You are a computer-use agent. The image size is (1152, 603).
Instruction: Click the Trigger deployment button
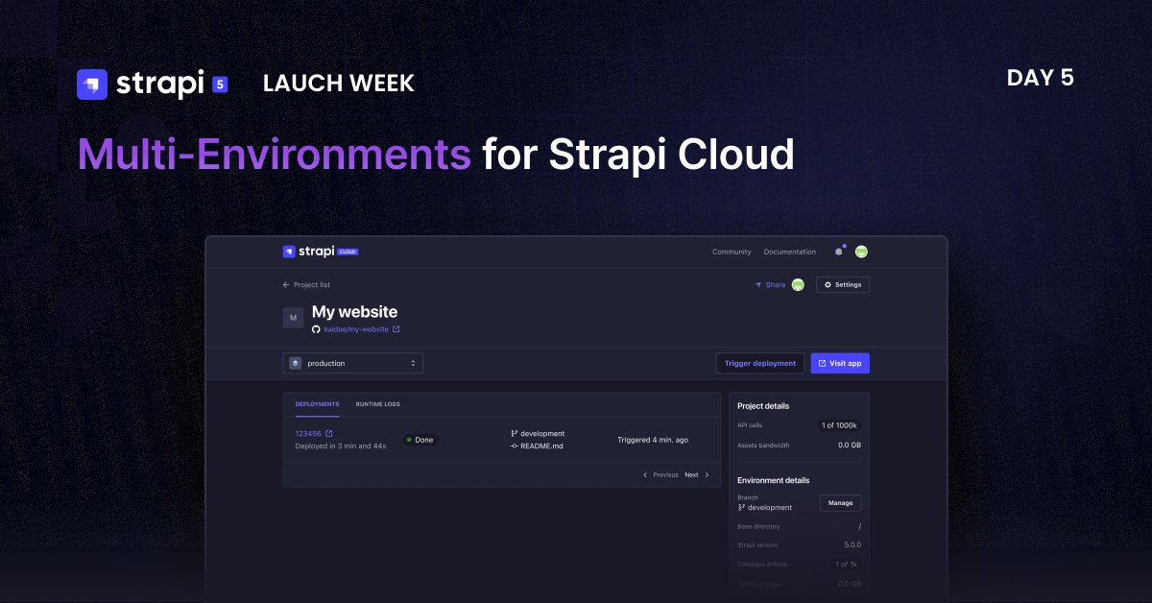click(x=760, y=363)
